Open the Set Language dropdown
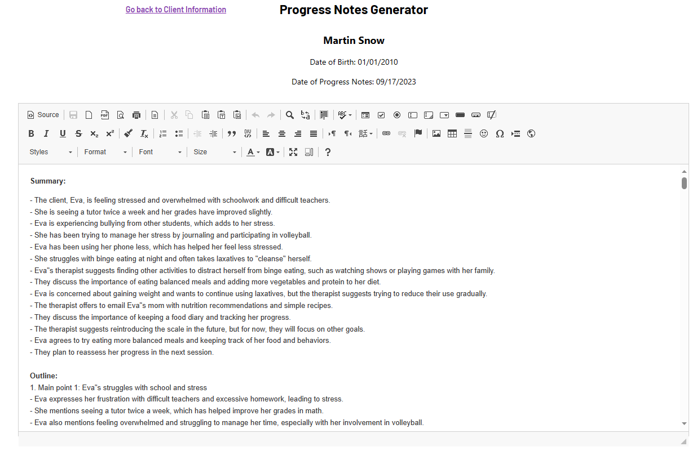This screenshot has height=460, width=697. [366, 133]
